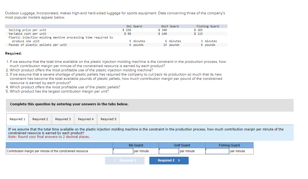This screenshot has width=308, height=179.
Task: Click the Fishing Guard per minute input
Action: click(x=217, y=151)
